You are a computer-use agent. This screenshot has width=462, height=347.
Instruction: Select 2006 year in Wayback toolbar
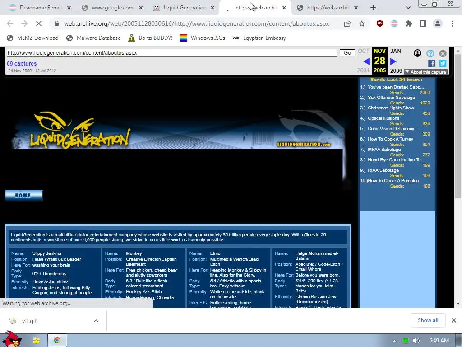coord(396,71)
